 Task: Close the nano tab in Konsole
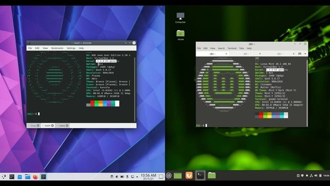click(67, 126)
